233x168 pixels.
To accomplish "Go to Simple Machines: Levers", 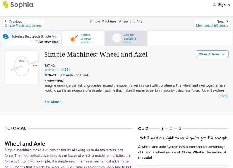I will (23, 25).
